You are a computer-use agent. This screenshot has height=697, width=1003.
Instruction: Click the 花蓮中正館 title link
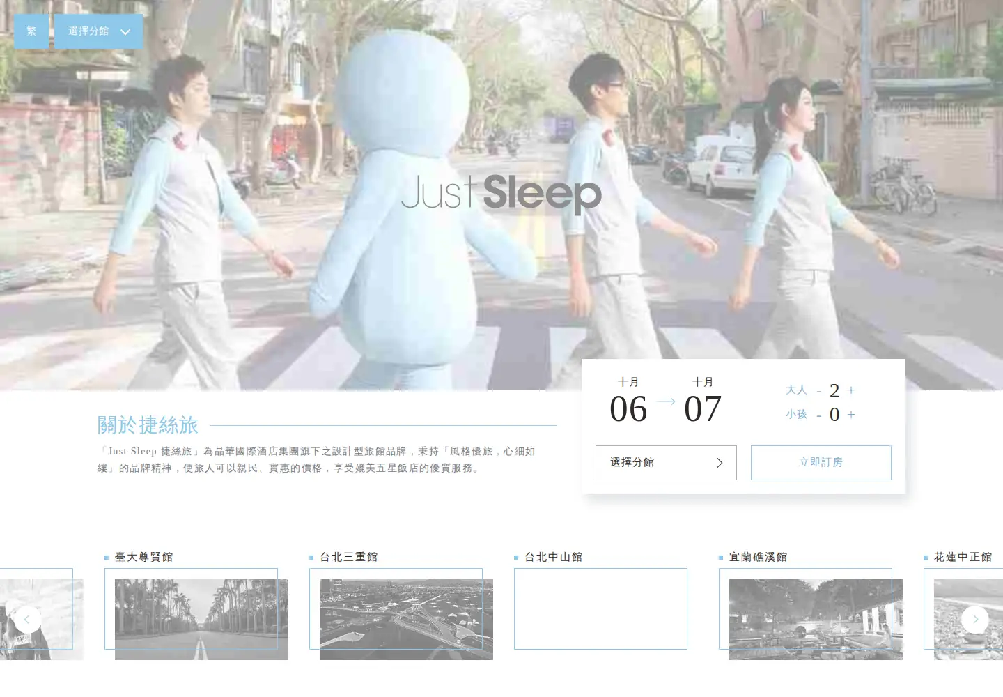(963, 557)
